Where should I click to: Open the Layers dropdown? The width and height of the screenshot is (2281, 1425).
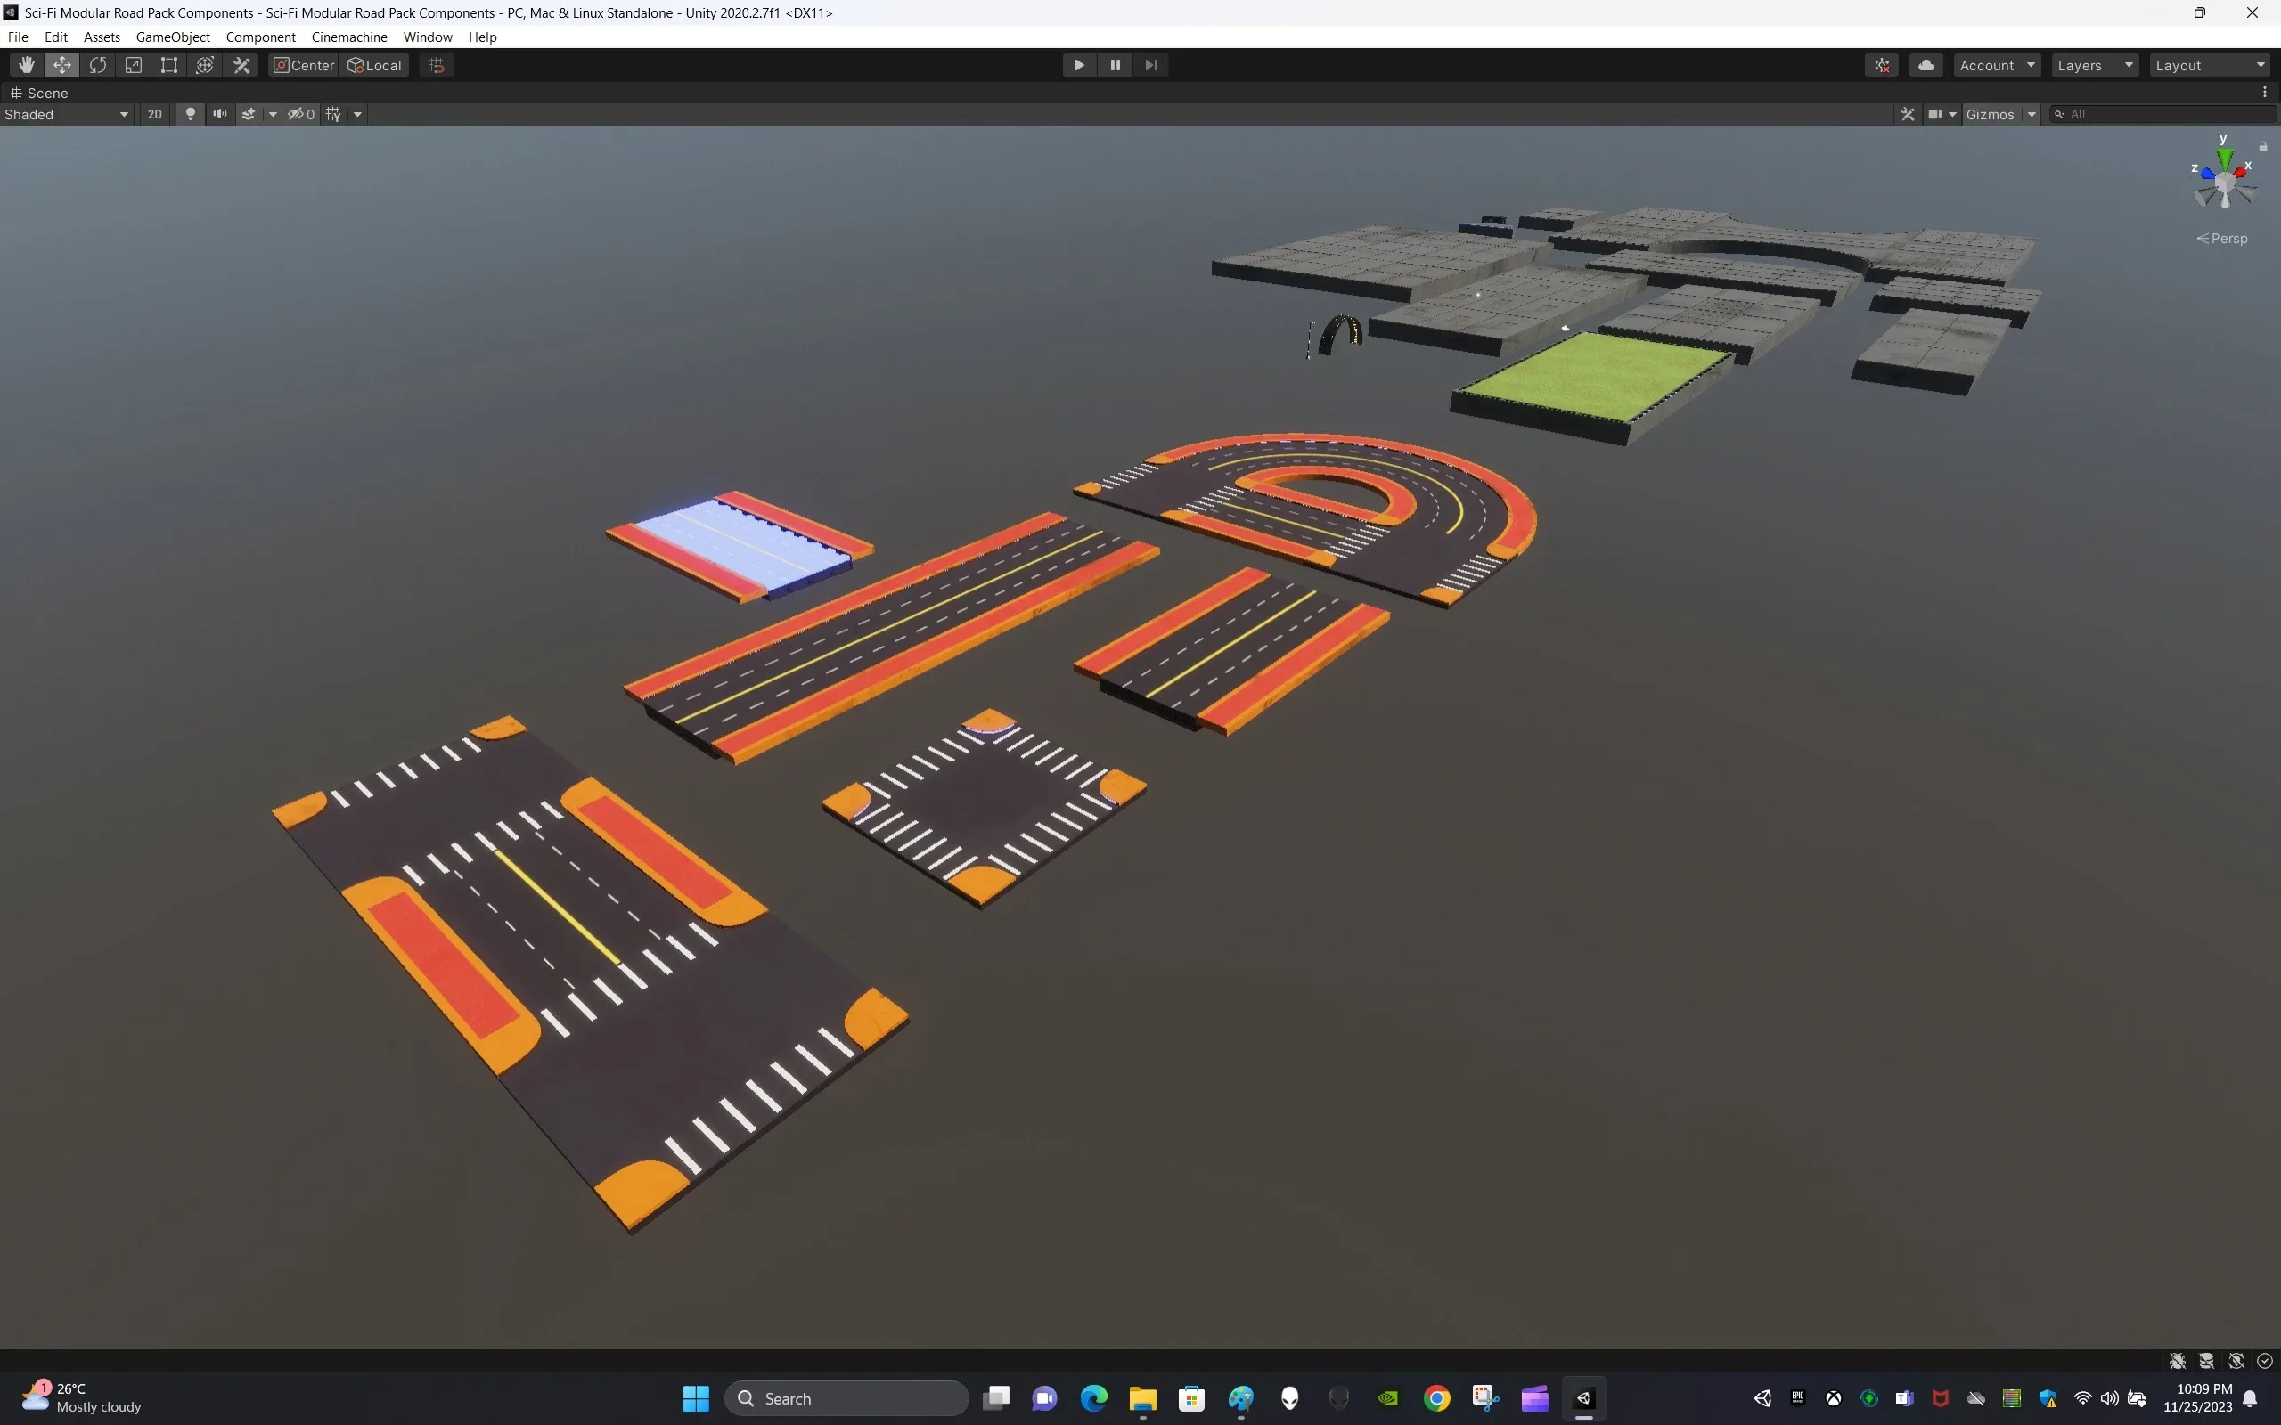2096,65
